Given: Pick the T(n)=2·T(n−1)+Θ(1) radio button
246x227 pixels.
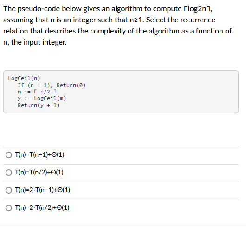Looking at the screenshot, I should pos(9,190).
